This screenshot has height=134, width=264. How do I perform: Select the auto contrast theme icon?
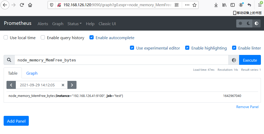tap(256, 23)
